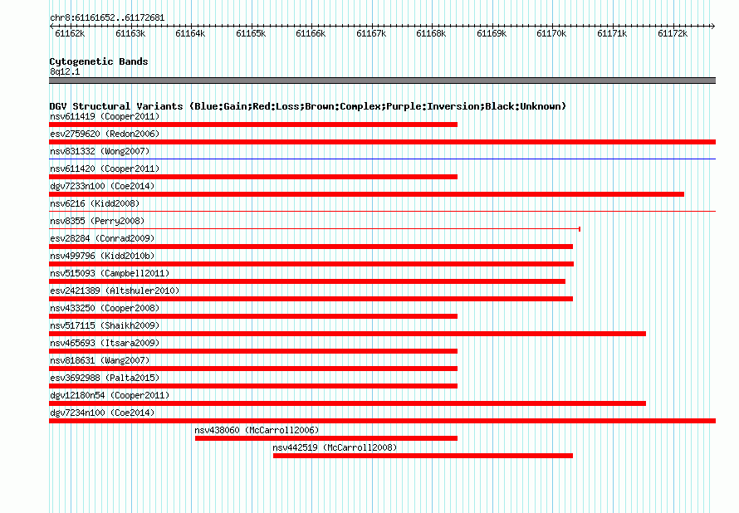Click the red bar under nsv517115 (Shaikh2009)
This screenshot has height=513, width=739.
pyautogui.click(x=347, y=334)
